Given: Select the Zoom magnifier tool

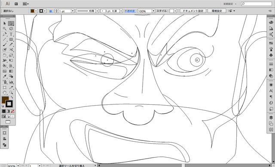Looking at the screenshot, I should pyautogui.click(x=11, y=92).
